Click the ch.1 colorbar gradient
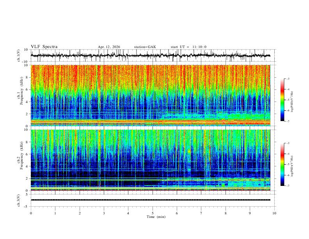This screenshot has height=239, width=309. click(282, 100)
